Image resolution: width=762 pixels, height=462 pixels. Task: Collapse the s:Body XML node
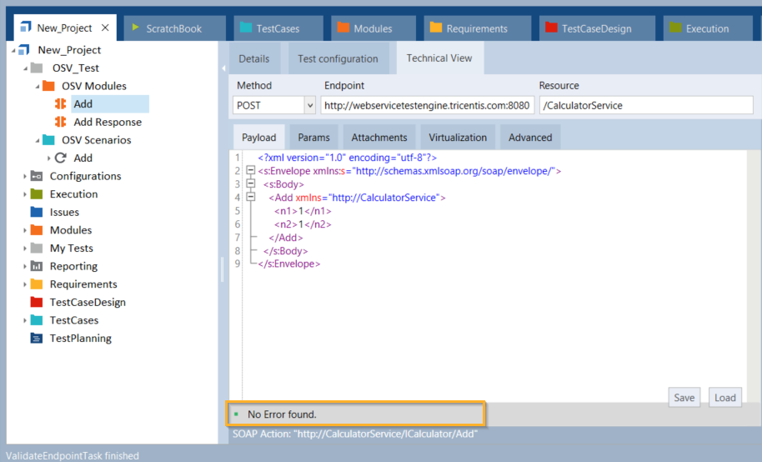pyautogui.click(x=248, y=184)
